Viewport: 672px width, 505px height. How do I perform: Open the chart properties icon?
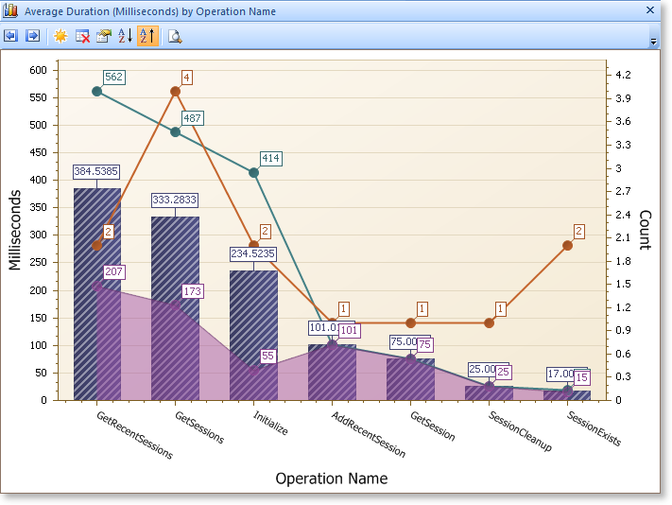pos(104,36)
